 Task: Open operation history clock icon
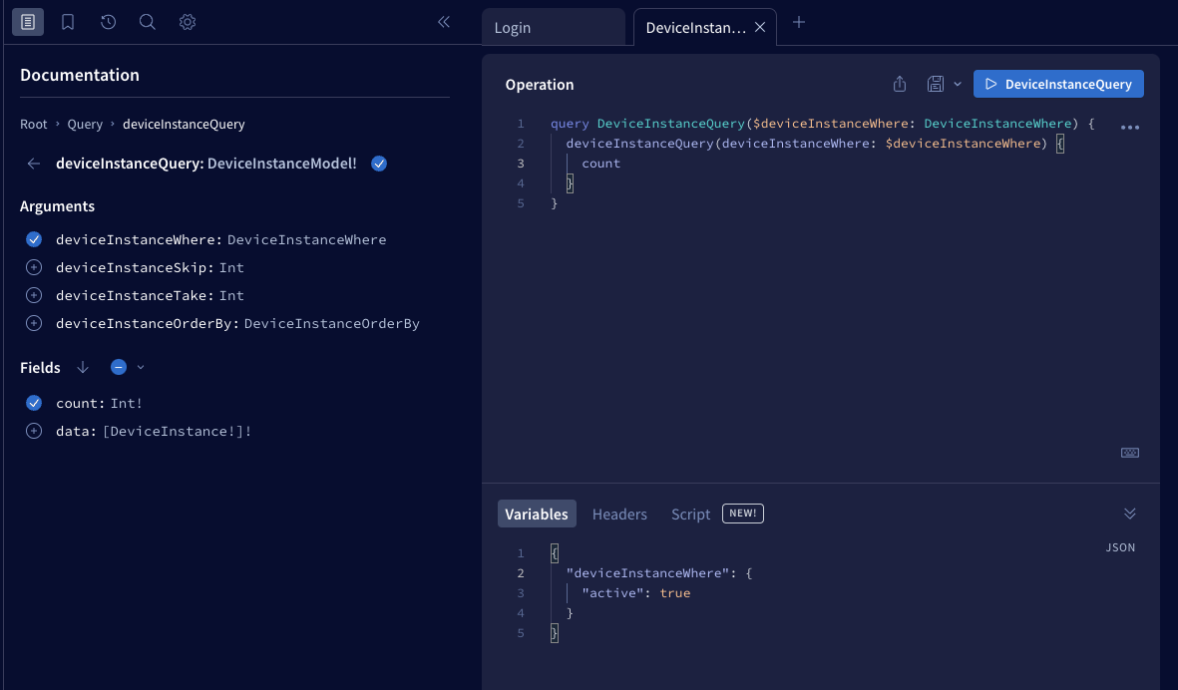108,22
